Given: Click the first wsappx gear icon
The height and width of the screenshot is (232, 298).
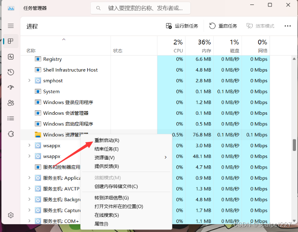Looking at the screenshot, I should tap(38, 146).
